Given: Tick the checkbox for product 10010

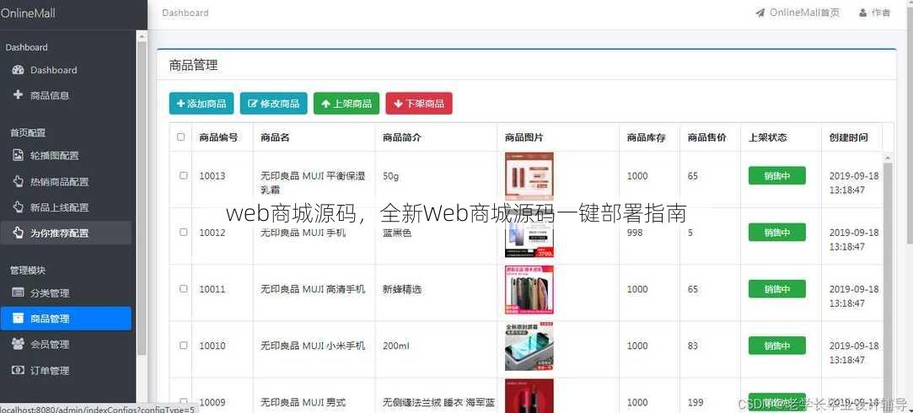Looking at the screenshot, I should coord(184,345).
